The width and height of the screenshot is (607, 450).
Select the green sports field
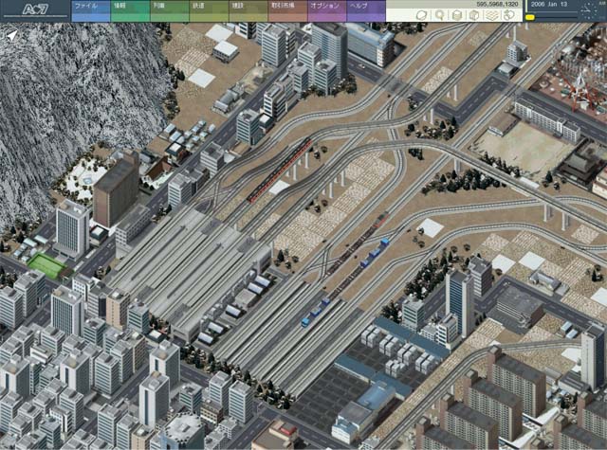[x=46, y=264]
